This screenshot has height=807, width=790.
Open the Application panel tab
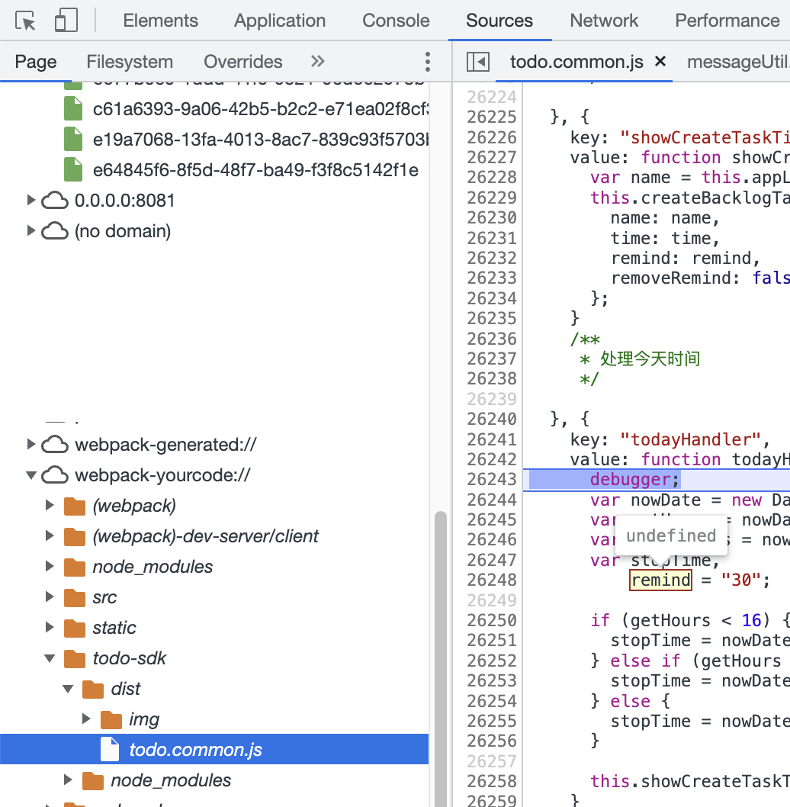tap(279, 21)
